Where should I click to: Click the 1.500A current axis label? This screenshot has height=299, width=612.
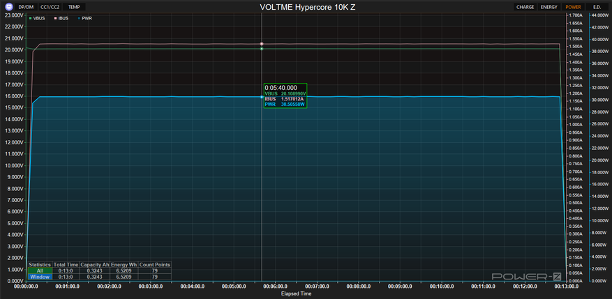577,47
